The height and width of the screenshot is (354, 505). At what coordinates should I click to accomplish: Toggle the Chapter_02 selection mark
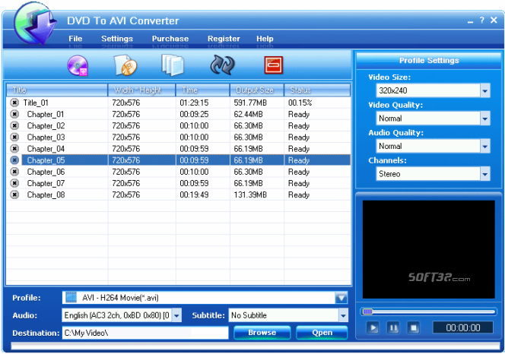pyautogui.click(x=14, y=125)
